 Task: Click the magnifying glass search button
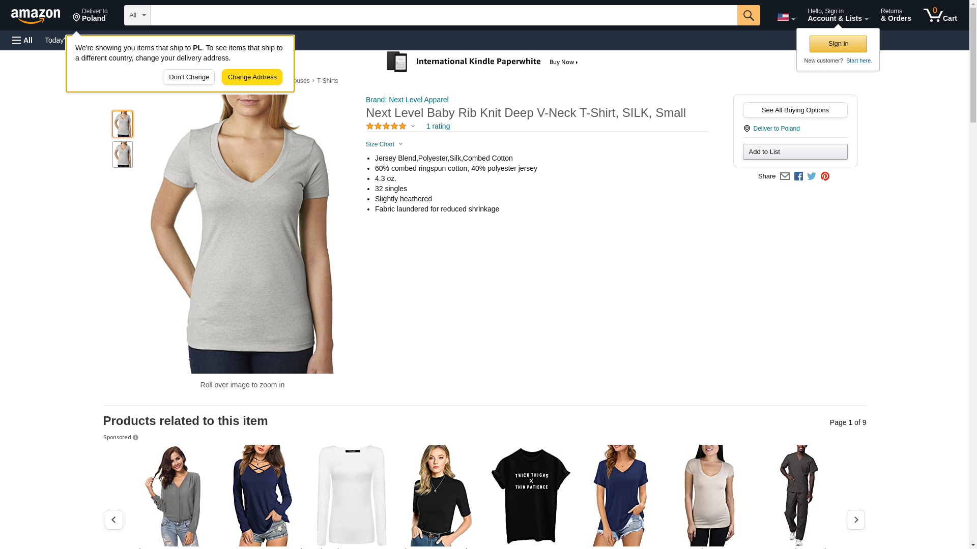point(748,15)
